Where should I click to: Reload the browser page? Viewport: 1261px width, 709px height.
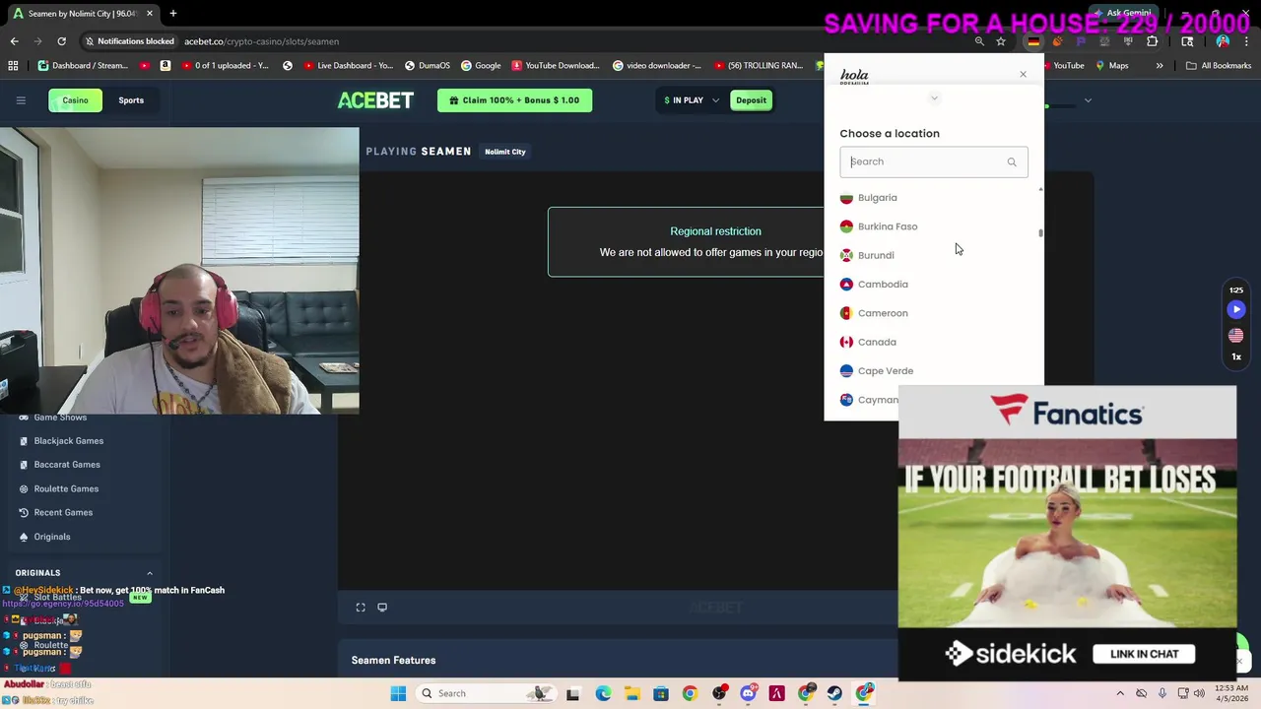[x=61, y=41]
